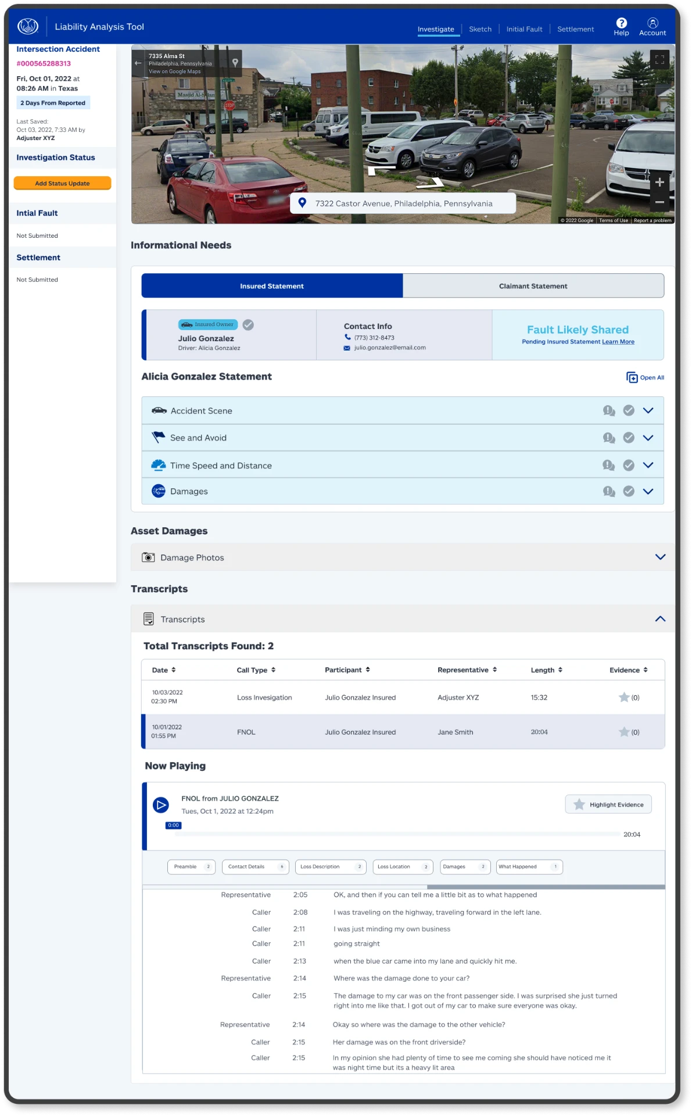Expand the Accident Scene section chevron
Screen dimensions: 692x1116
click(648, 410)
